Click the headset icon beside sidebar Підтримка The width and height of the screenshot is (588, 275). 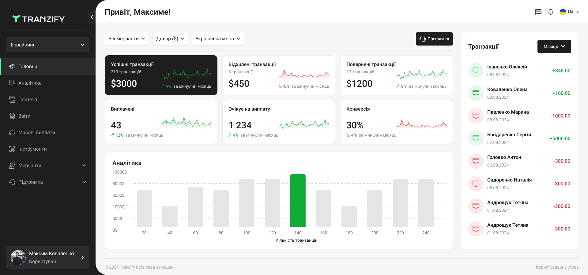pos(12,182)
